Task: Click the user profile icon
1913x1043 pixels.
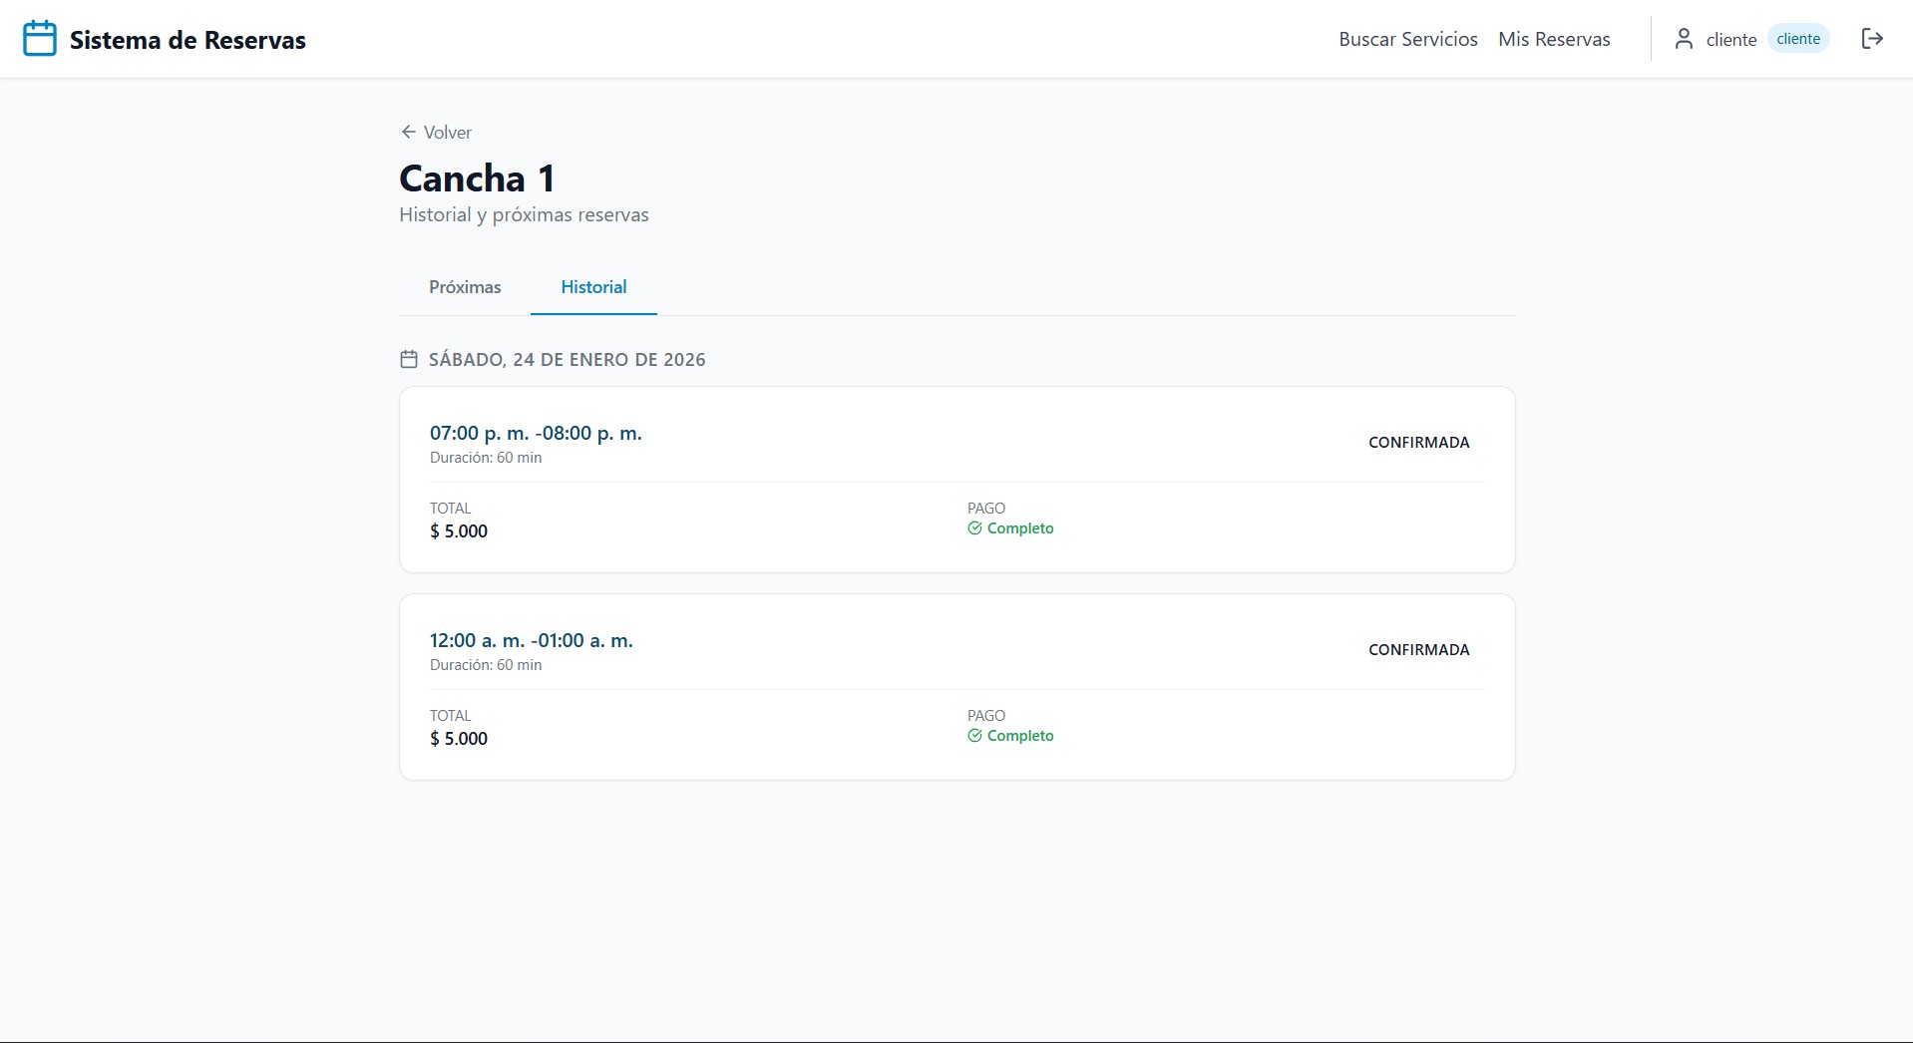Action: 1684,39
